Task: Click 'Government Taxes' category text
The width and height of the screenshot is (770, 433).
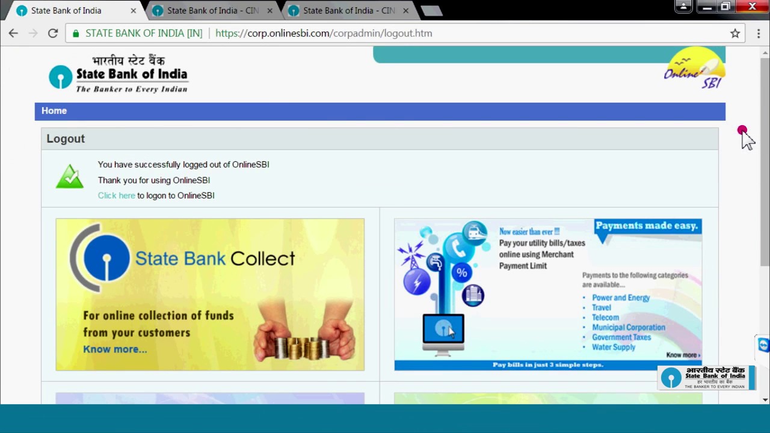Action: point(621,337)
